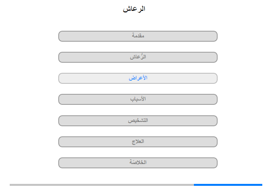Select the الرَّعاش menu button

coord(138,57)
